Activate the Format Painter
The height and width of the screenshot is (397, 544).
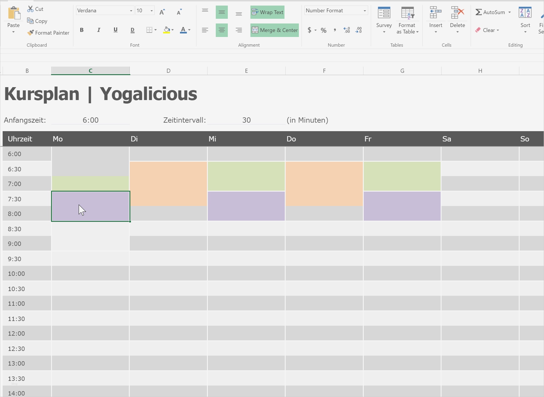[x=48, y=33]
